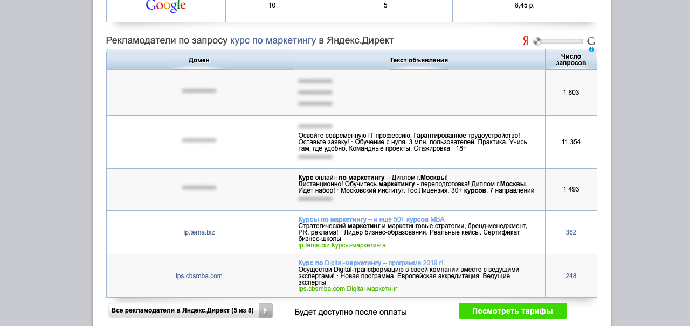Click ad description 'Осуществи Digital-трансформацию в своей компании'
This screenshot has width=690, height=326.
click(409, 276)
